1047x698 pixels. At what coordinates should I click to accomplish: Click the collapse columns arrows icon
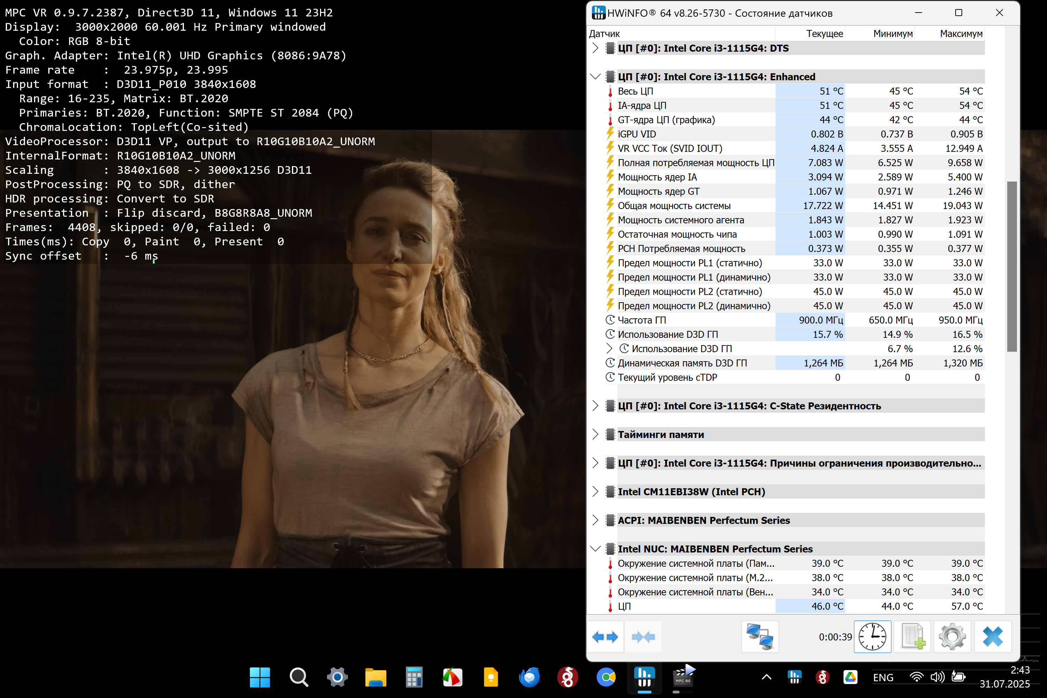(x=643, y=637)
